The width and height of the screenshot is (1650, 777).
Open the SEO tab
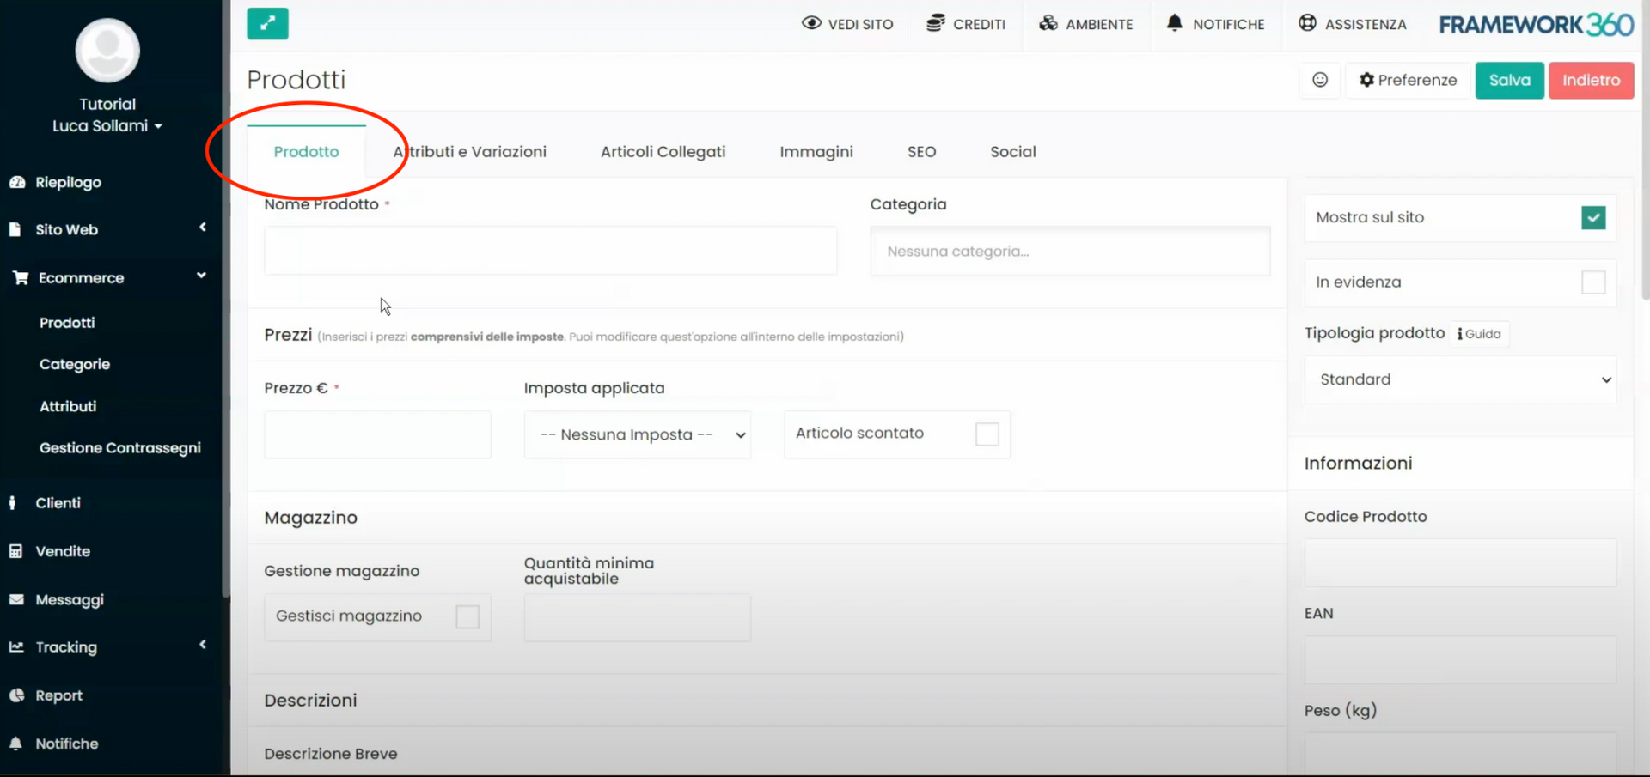[x=921, y=151]
